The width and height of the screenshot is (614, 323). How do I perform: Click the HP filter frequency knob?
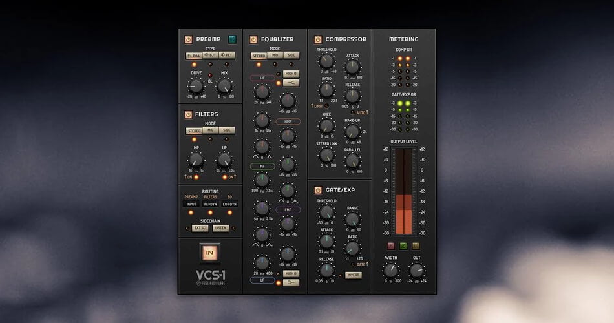(x=196, y=160)
